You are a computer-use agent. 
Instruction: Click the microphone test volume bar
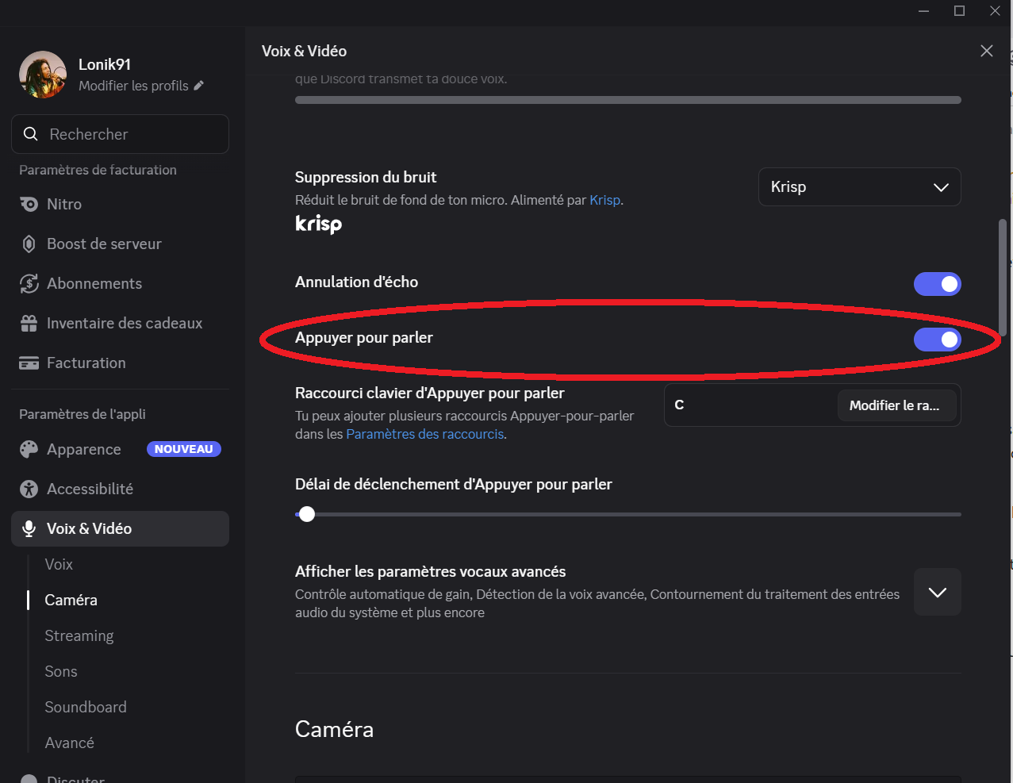click(x=628, y=100)
